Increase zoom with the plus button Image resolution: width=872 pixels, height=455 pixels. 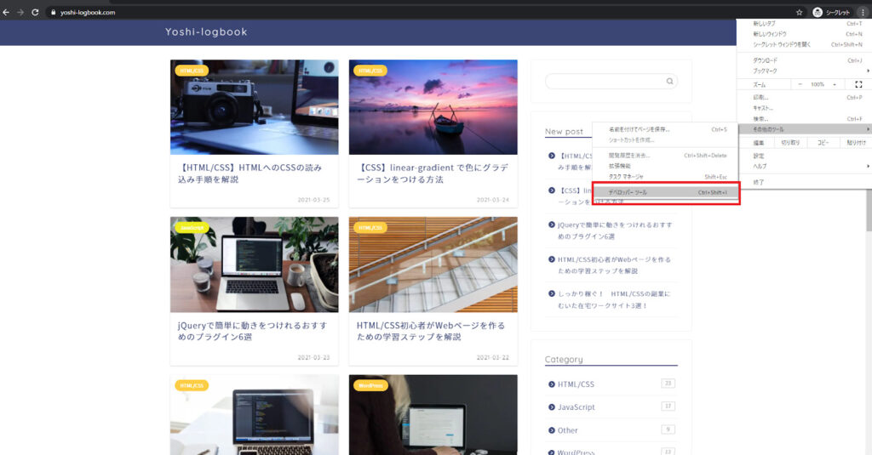[x=835, y=85]
